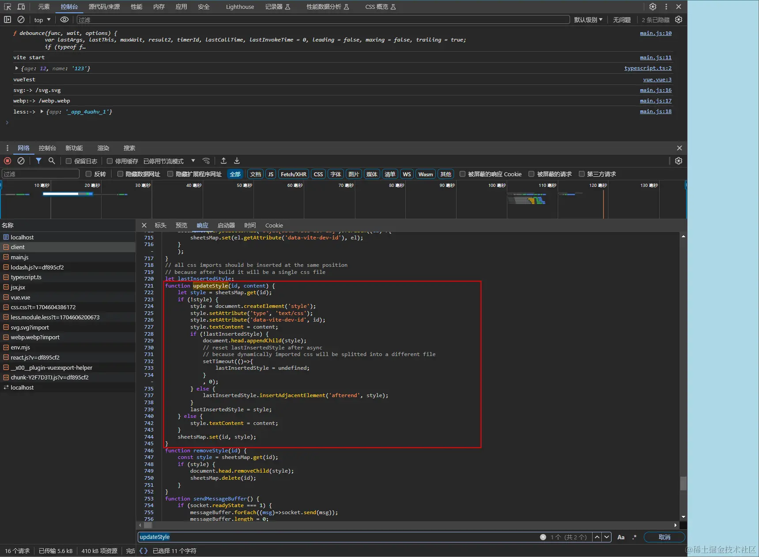Viewport: 759px width, 557px height.
Task: Enable the 保留日志 checkbox
Action: 68,161
